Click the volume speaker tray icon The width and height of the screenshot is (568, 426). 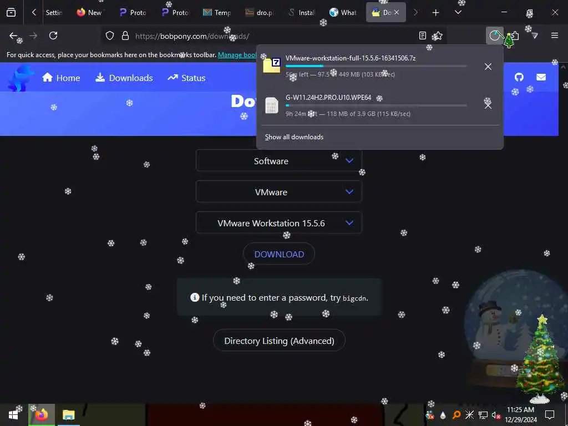tap(495, 415)
